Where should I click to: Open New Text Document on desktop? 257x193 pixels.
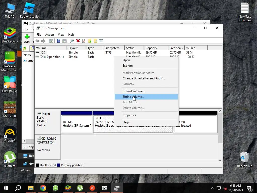pyautogui.click(x=244, y=12)
